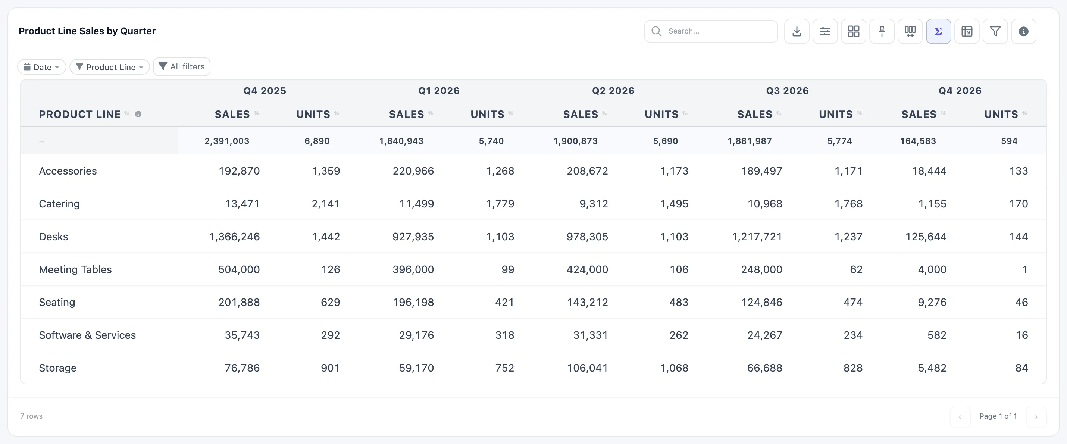Sort Q1 2026 Units column
The width and height of the screenshot is (1067, 444).
(x=511, y=113)
